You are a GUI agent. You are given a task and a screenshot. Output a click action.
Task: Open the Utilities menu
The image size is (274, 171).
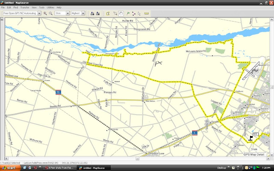pyautogui.click(x=50, y=8)
